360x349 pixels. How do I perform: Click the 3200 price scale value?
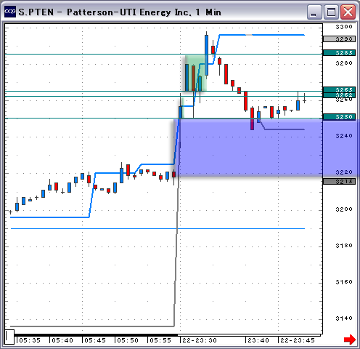pos(344,209)
